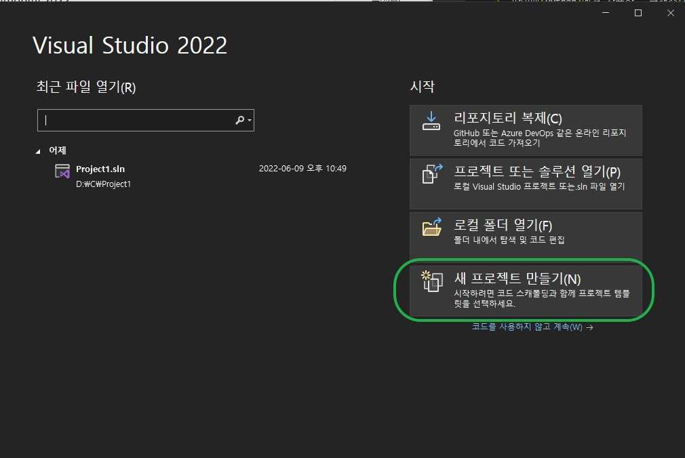Click the magnifier search icon in recent box

click(240, 120)
